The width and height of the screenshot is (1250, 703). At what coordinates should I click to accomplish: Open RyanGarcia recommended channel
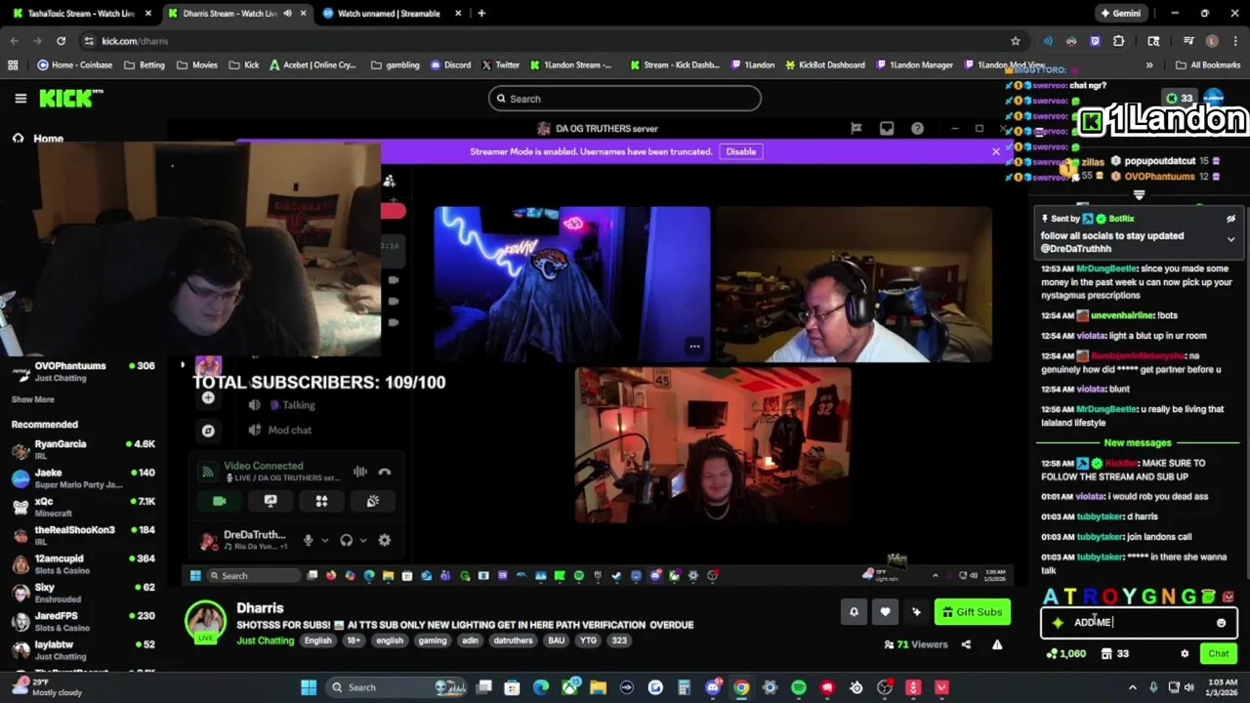pos(83,450)
